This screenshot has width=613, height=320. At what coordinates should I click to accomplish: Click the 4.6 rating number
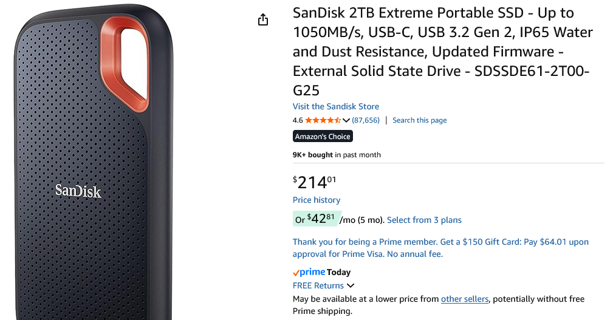coord(298,120)
